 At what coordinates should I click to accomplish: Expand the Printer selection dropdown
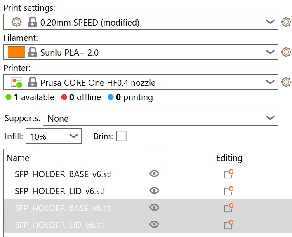pyautogui.click(x=270, y=82)
